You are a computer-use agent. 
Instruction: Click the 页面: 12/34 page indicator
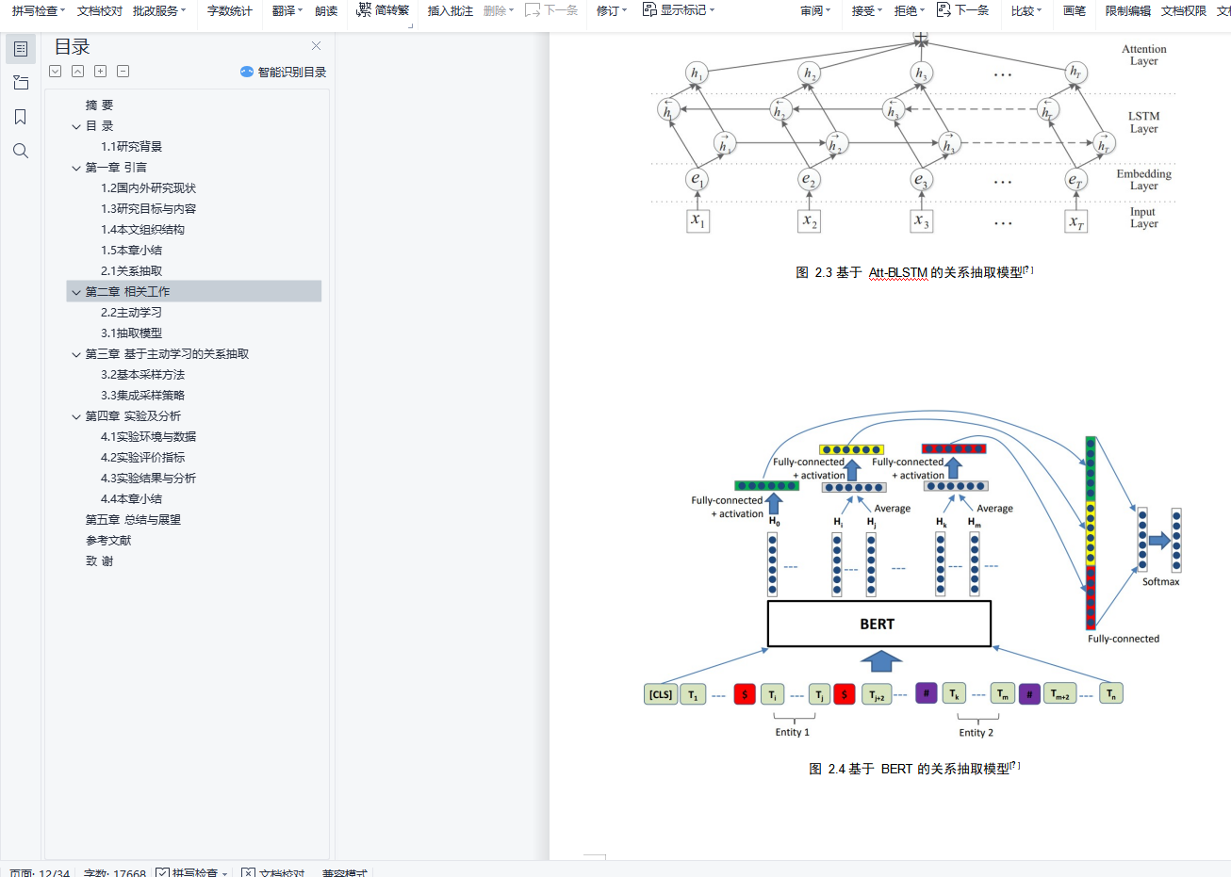[x=40, y=873]
